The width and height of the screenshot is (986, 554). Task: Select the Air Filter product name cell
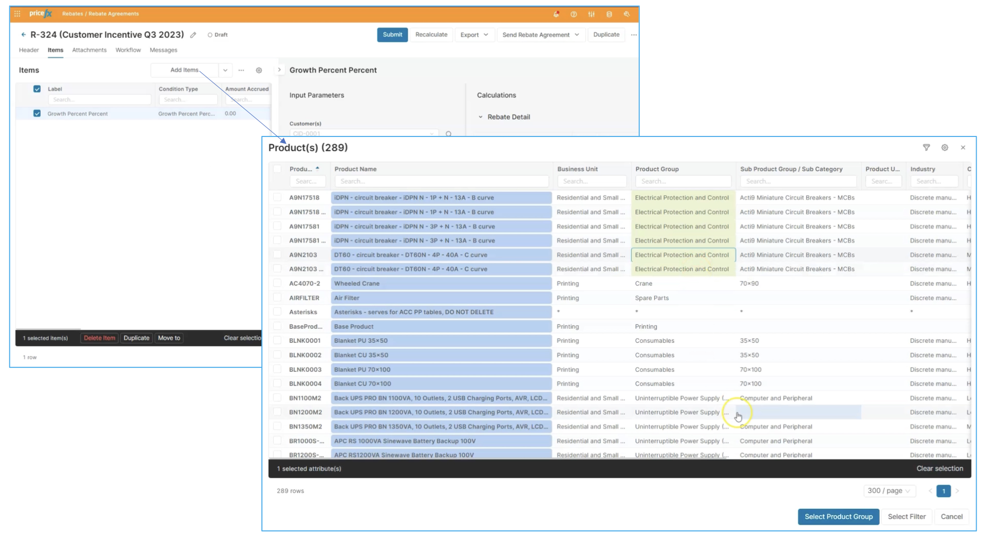pyautogui.click(x=442, y=298)
